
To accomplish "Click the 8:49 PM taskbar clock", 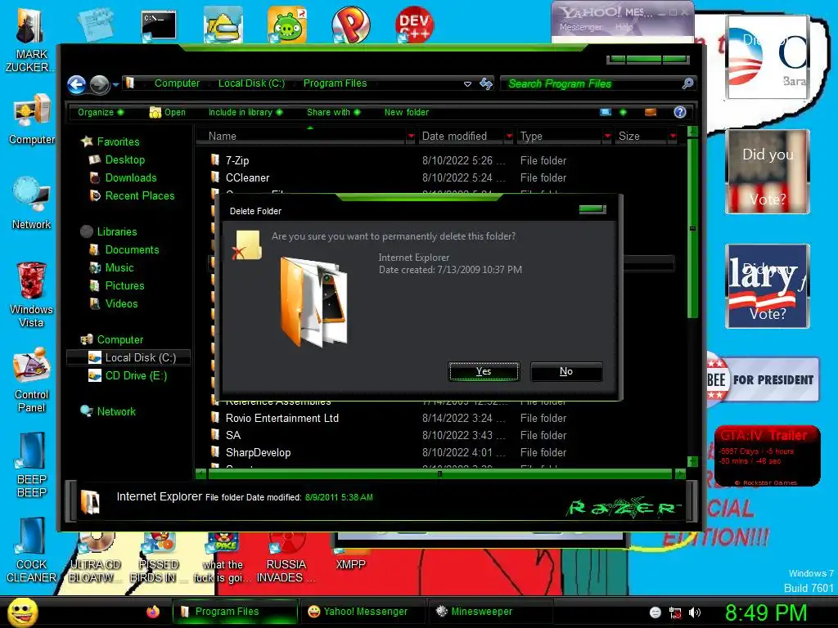I will (766, 612).
